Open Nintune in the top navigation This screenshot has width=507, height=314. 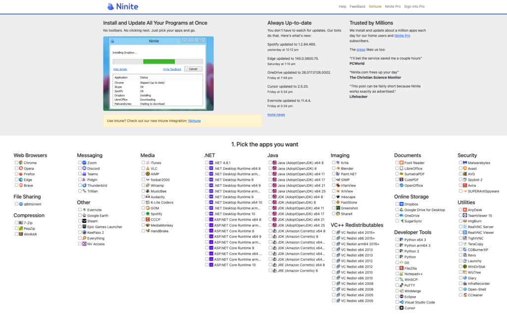pyautogui.click(x=375, y=6)
